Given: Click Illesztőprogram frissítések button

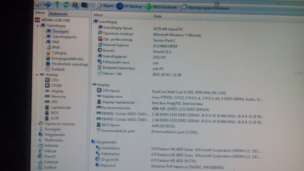Looking at the screenshot, I should tap(204, 8).
